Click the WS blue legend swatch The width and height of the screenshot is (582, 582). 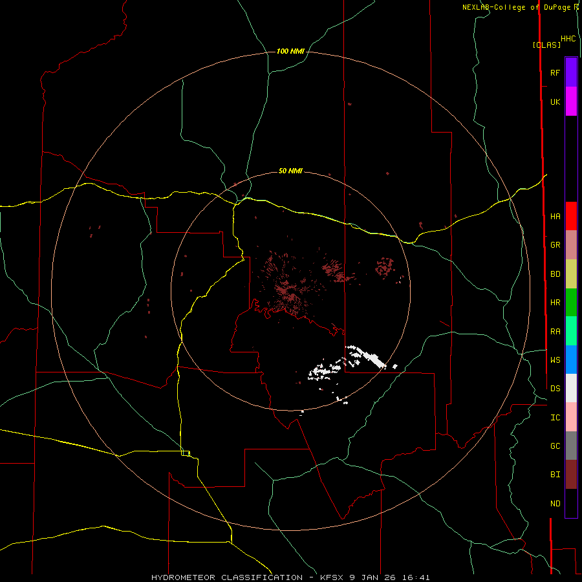click(571, 360)
